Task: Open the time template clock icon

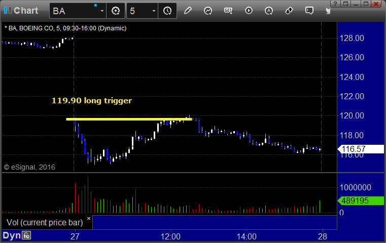Action: pyautogui.click(x=167, y=11)
